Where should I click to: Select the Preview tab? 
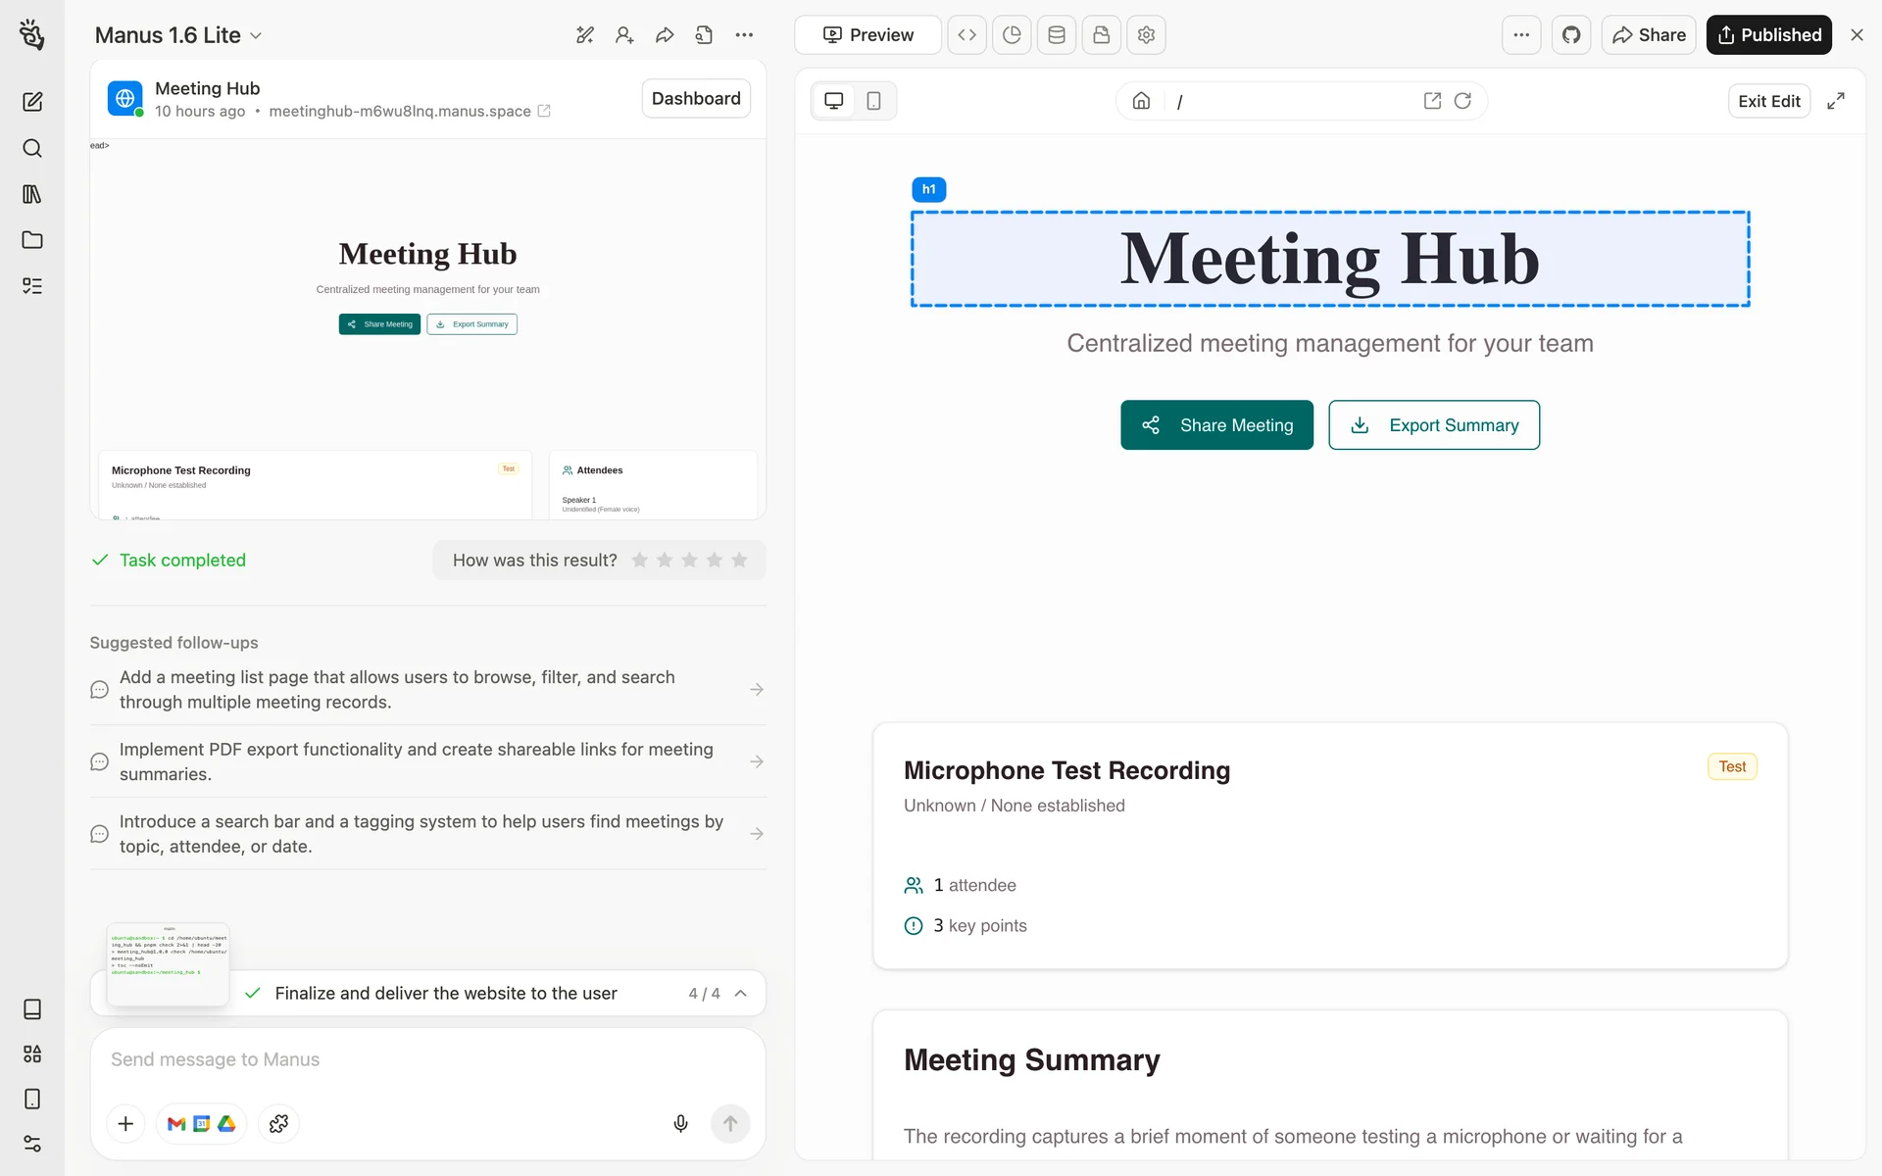pyautogui.click(x=867, y=35)
